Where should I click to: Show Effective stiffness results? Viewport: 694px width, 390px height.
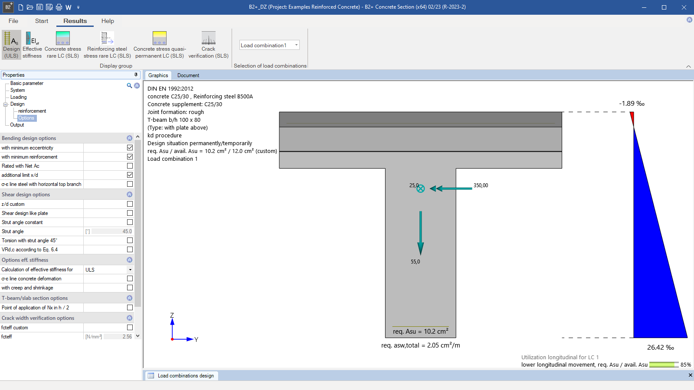[32, 45]
